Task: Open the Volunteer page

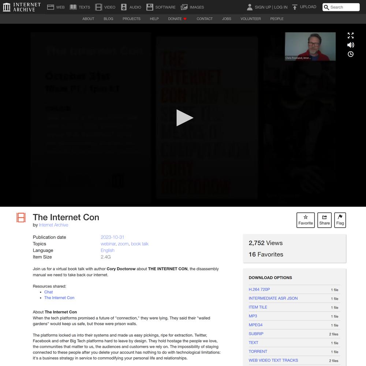Action: (x=250, y=19)
